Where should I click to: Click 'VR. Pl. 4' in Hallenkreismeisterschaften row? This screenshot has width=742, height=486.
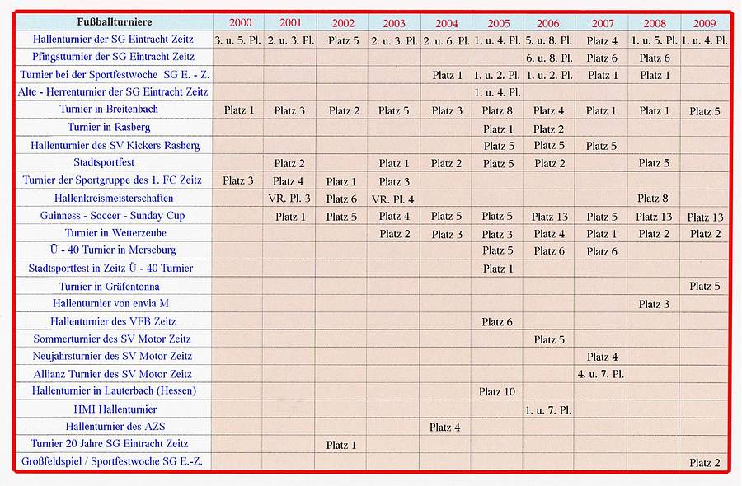[x=392, y=199]
